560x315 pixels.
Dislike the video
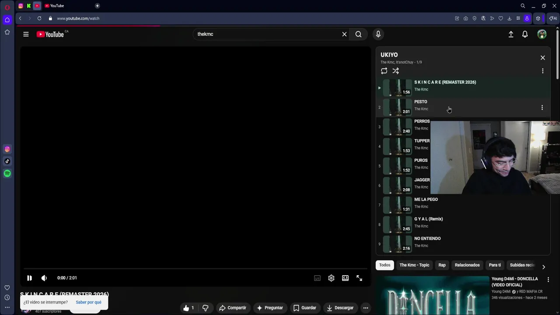coord(205,308)
